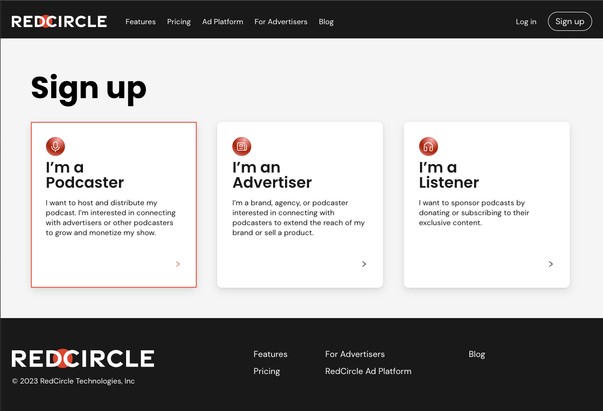Open Features in the top navigation
Image resolution: width=603 pixels, height=411 pixels.
pyautogui.click(x=141, y=22)
